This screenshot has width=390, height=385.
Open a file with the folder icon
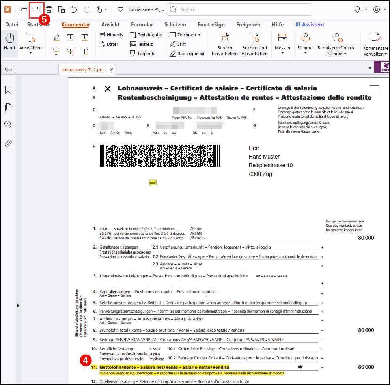pyautogui.click(x=23, y=9)
